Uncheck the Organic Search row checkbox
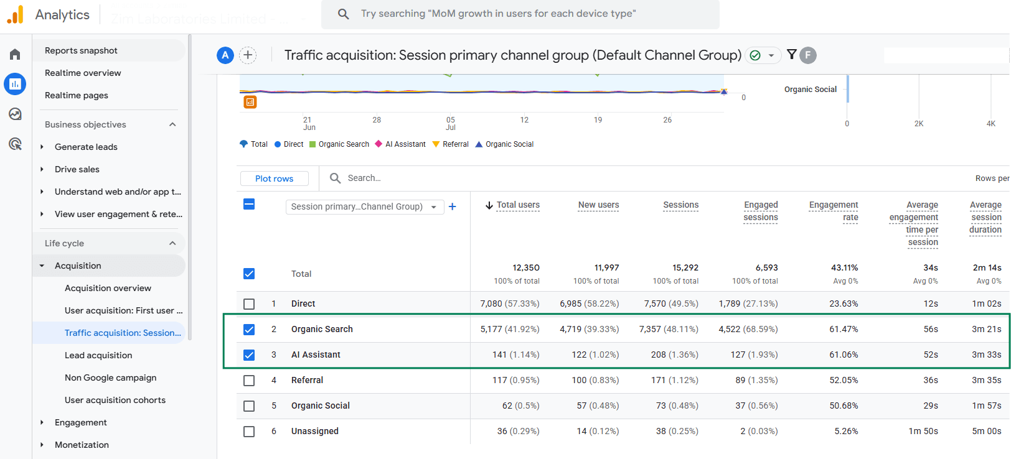The image size is (1011, 459). (249, 330)
